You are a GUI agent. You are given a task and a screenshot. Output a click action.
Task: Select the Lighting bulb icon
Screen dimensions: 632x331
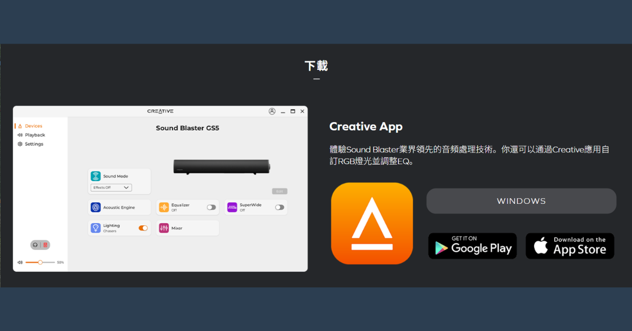(95, 228)
